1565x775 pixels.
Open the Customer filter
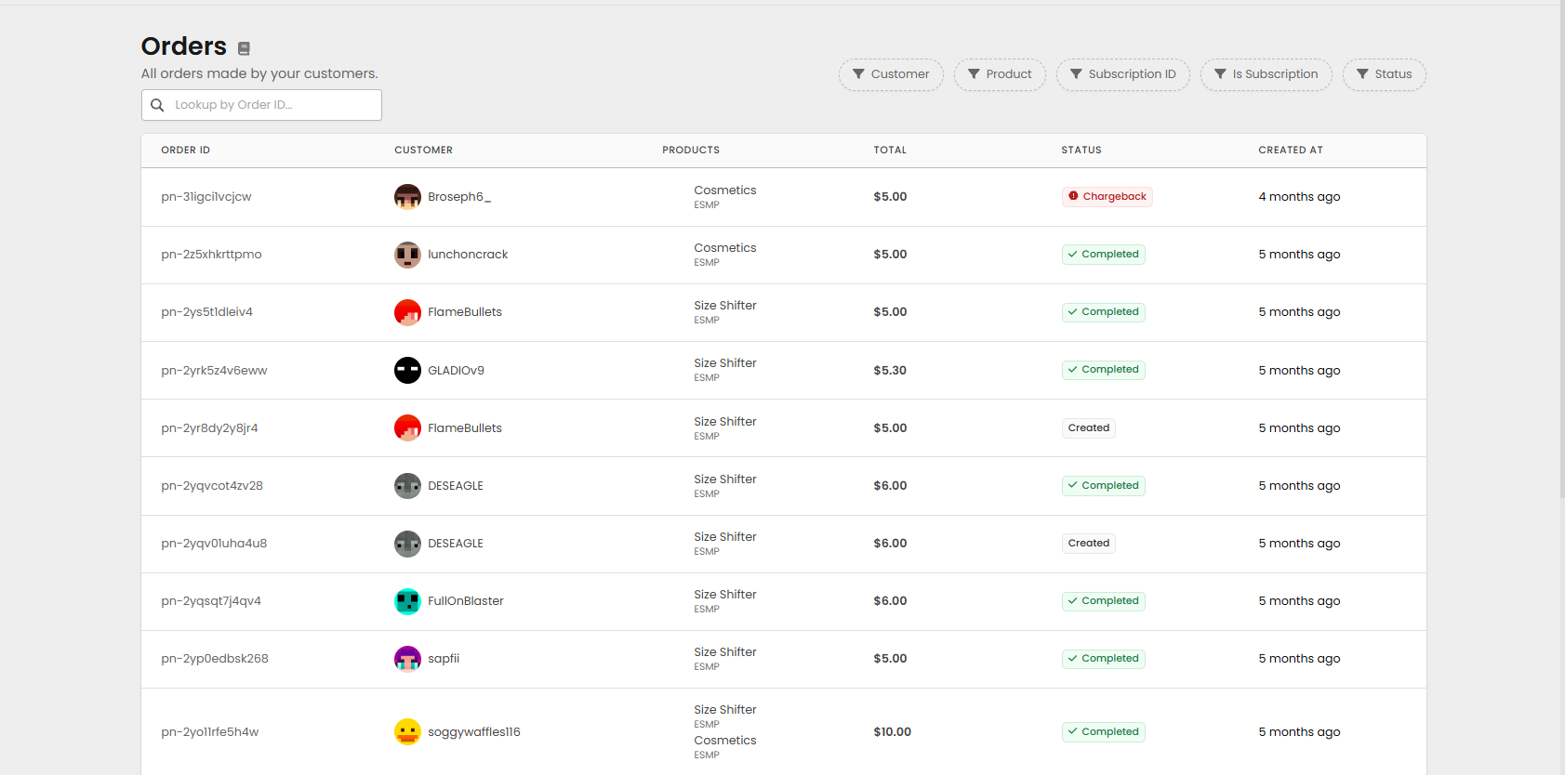(x=891, y=74)
